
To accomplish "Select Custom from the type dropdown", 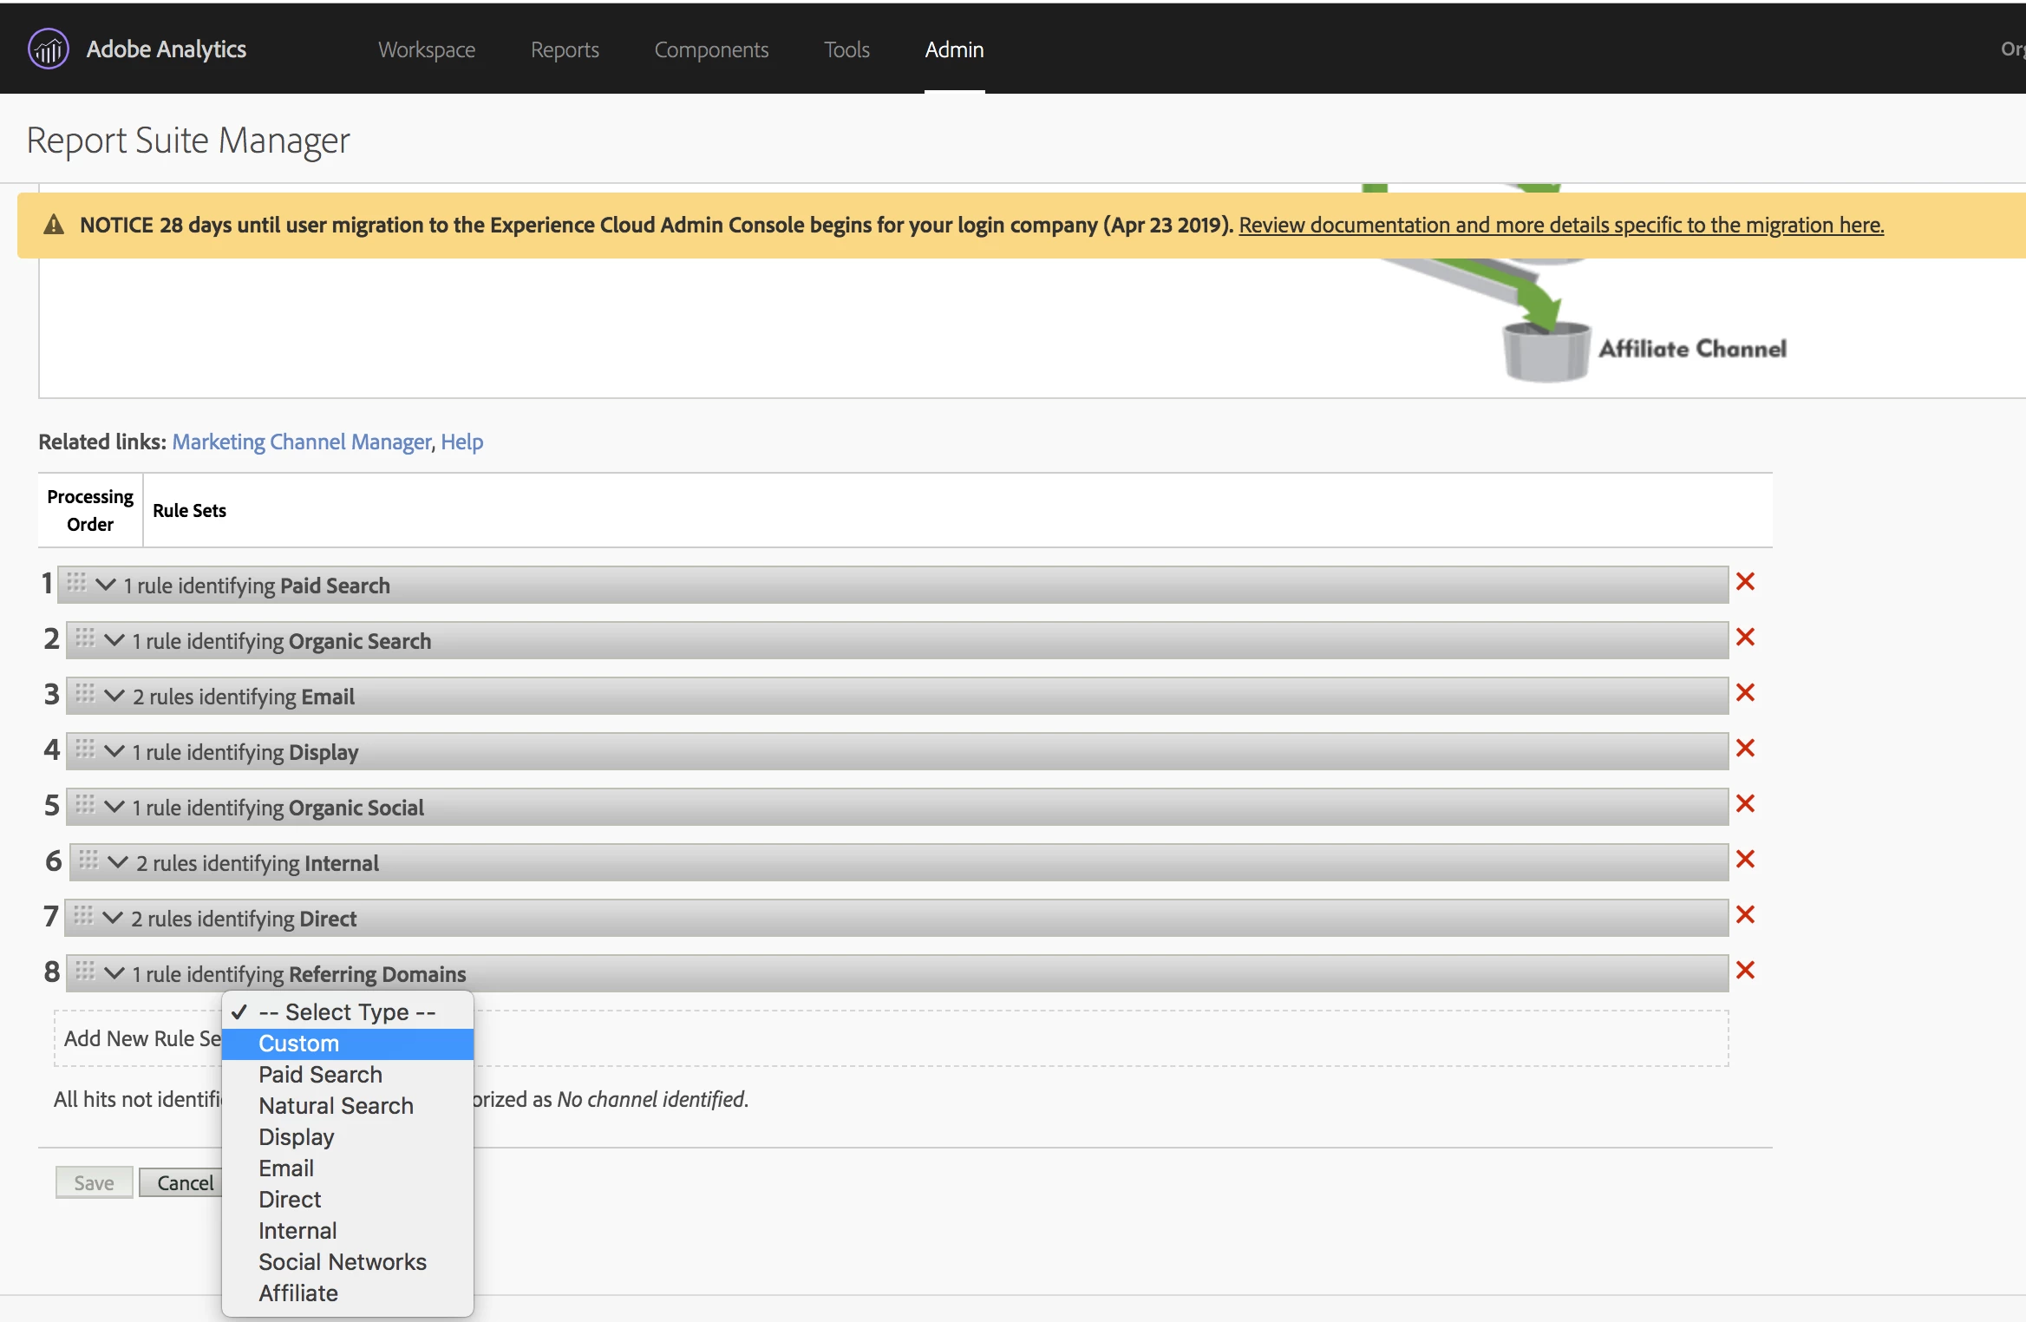I will point(299,1044).
